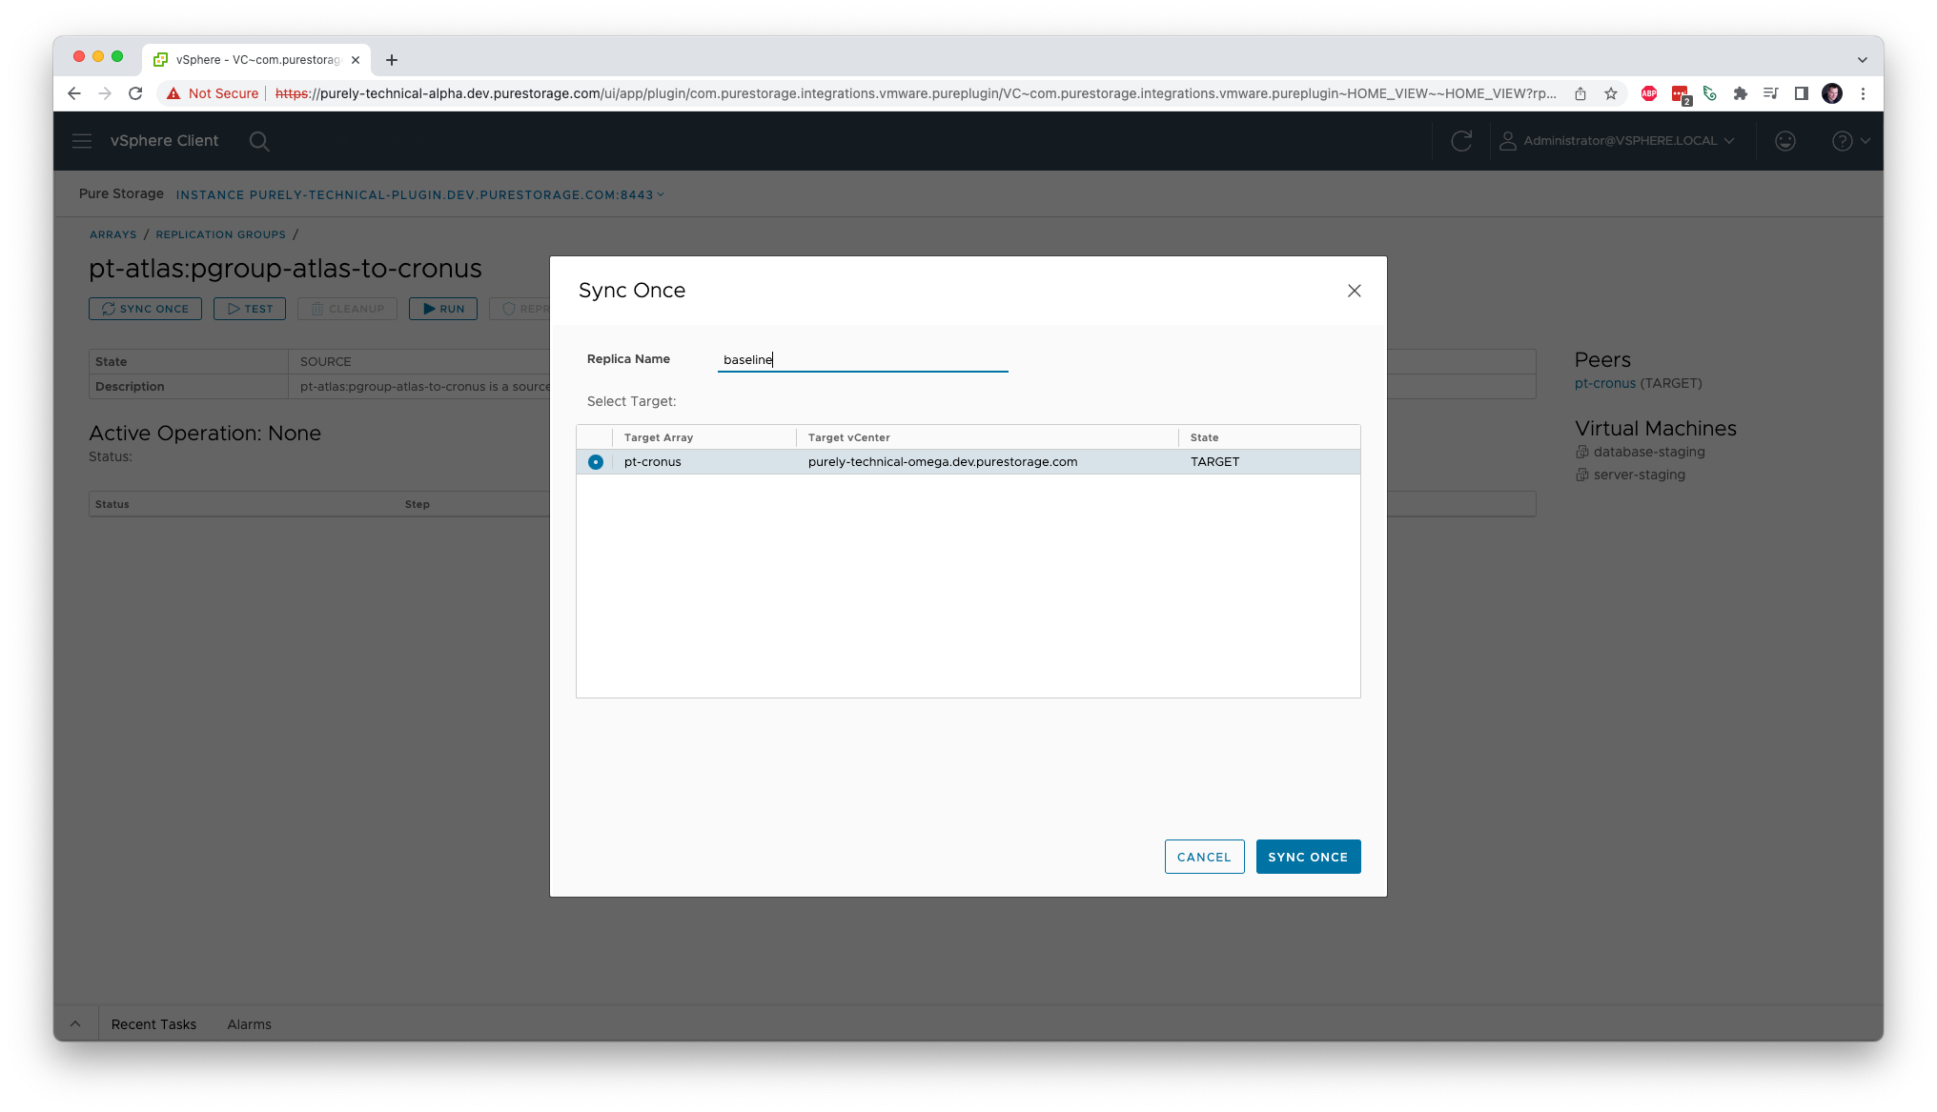1937x1112 pixels.
Task: Expand the Pure Storage instance dropdown
Action: 419,194
